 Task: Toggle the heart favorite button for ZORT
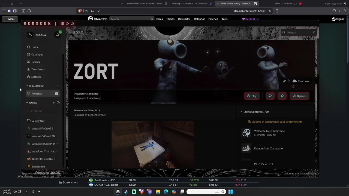point(270,96)
